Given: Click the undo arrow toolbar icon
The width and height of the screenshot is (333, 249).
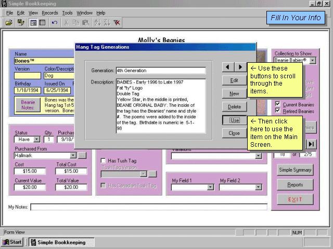Looking at the screenshot, I should tap(55, 23).
